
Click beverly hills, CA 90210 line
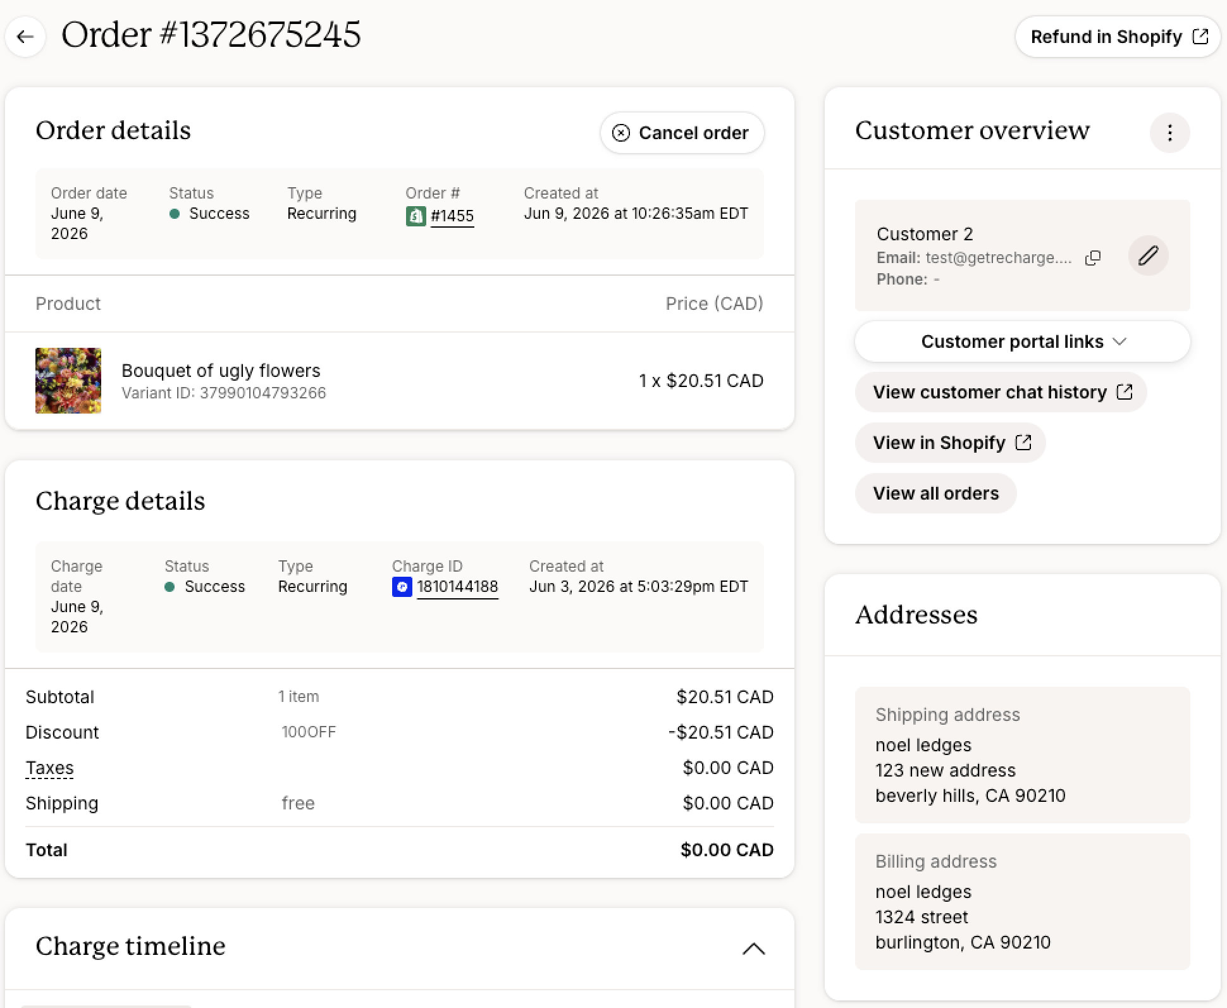click(x=970, y=796)
